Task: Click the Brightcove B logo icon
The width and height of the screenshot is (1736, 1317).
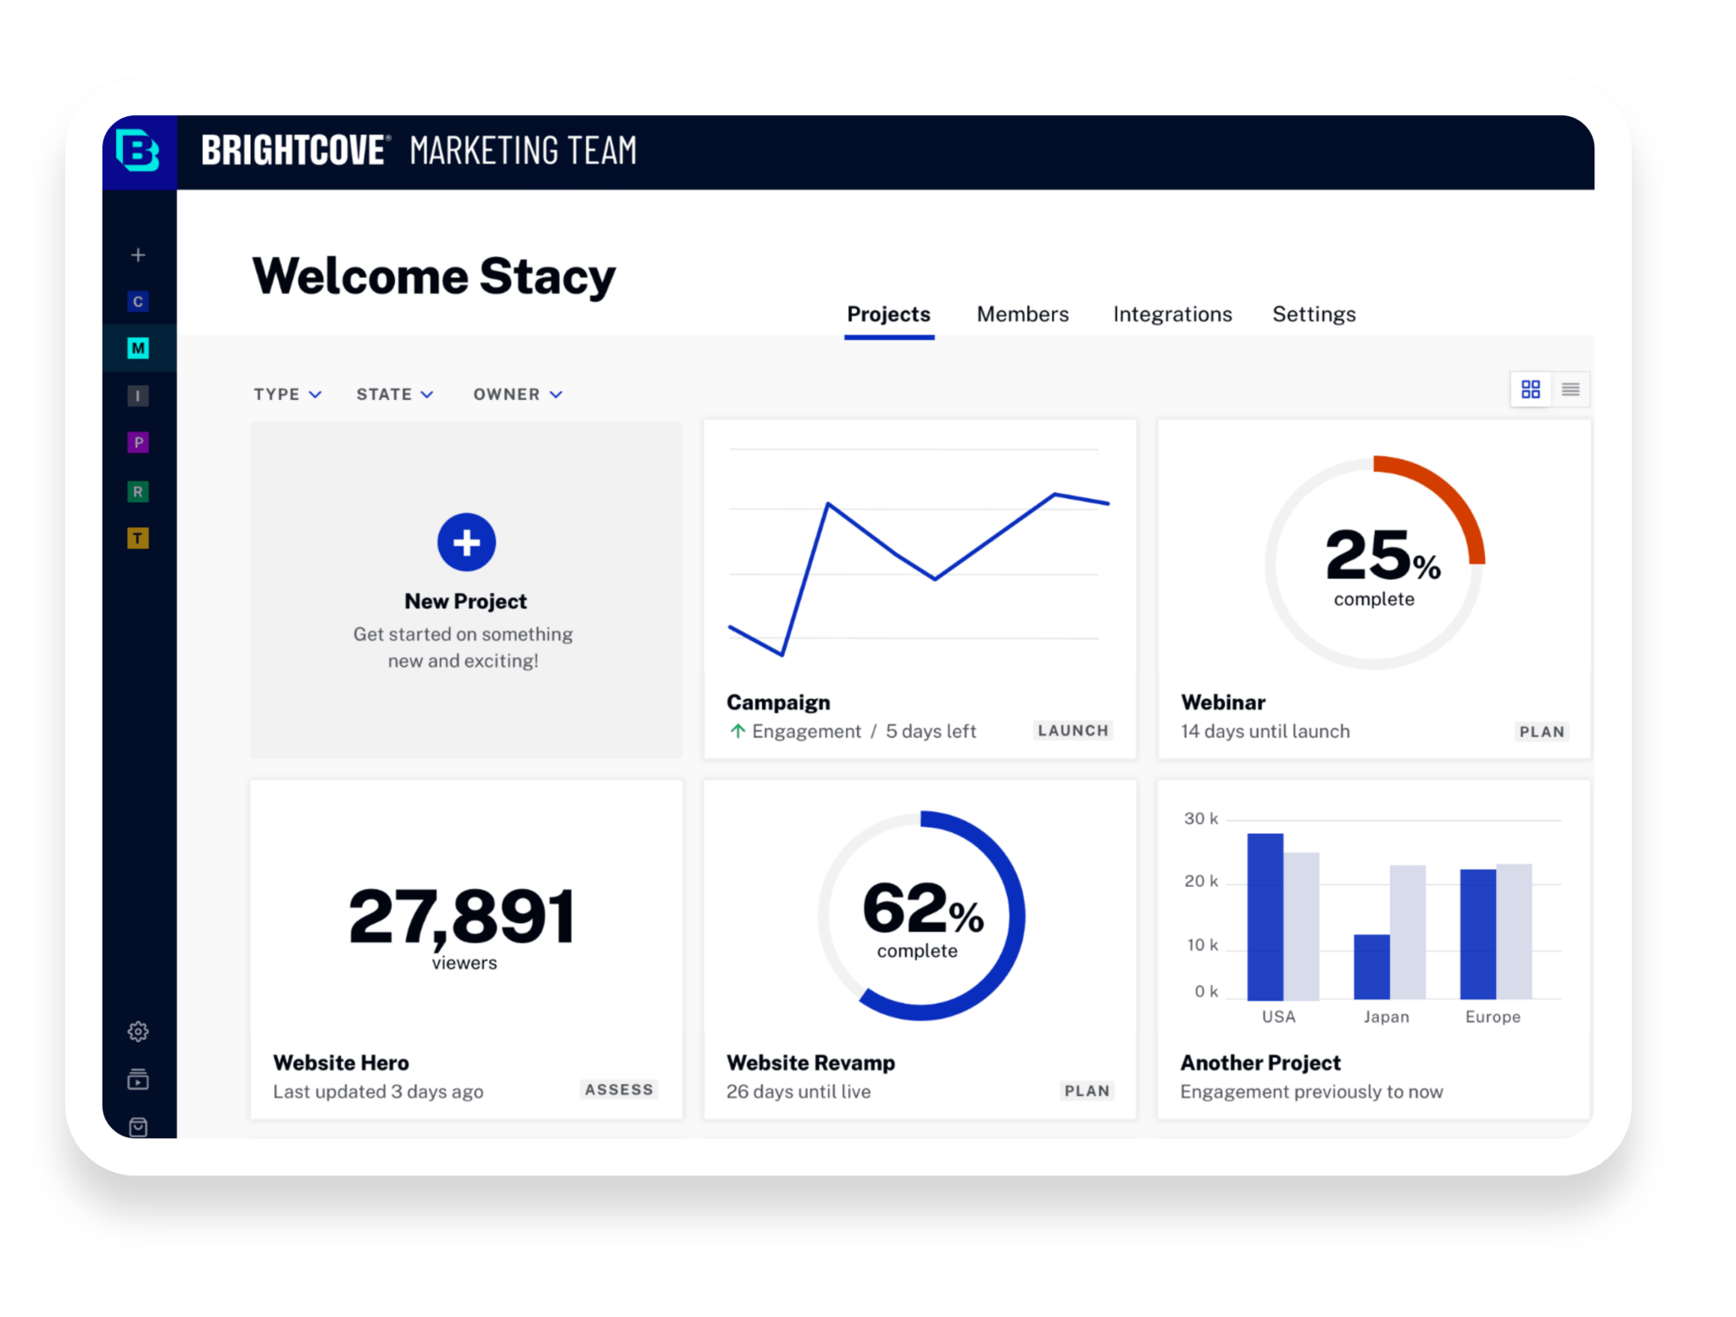Action: click(138, 152)
